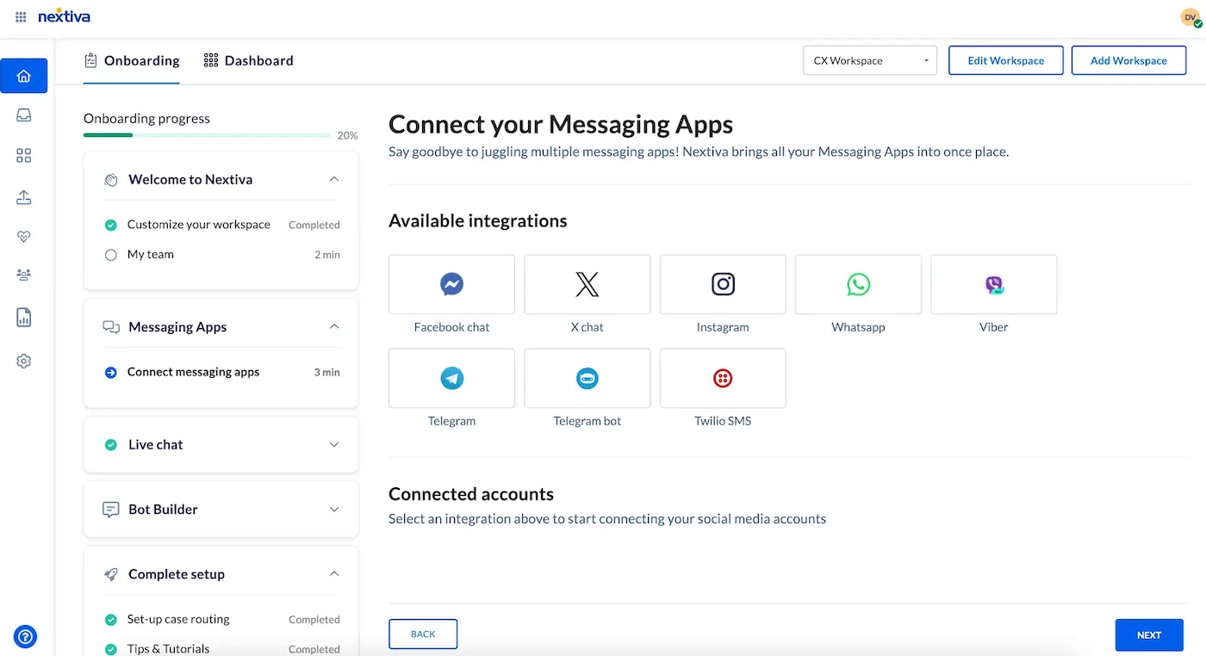
Task: Select the X chat integration
Action: pos(587,284)
